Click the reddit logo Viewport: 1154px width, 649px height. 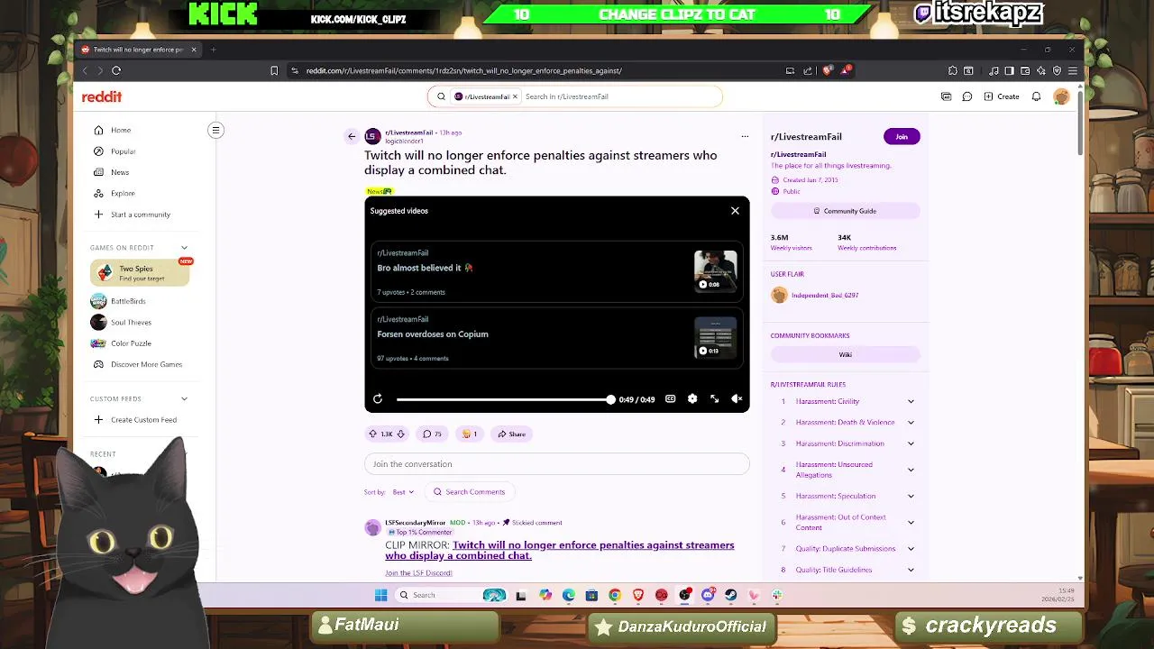click(x=102, y=96)
